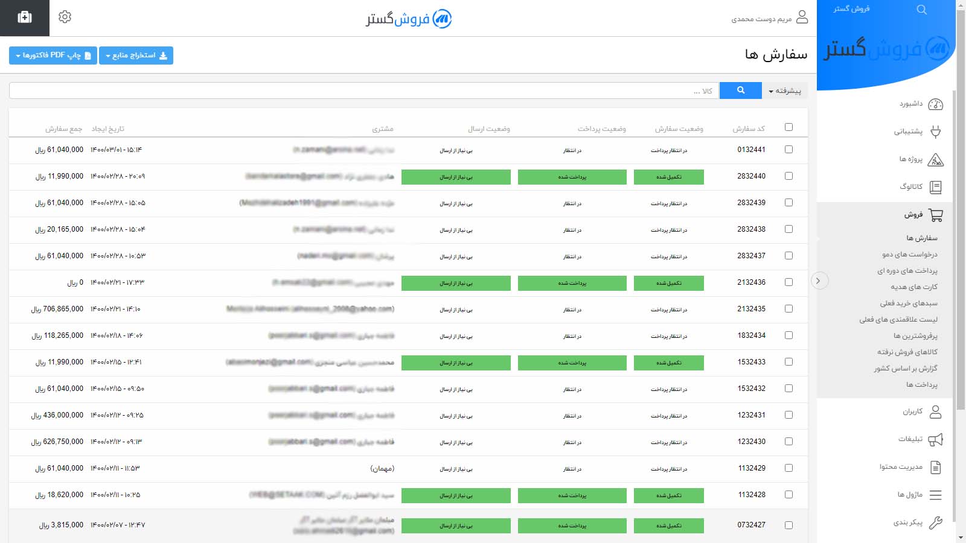Go to کارت های هدیه menu item
This screenshot has width=966, height=543.
click(x=913, y=287)
